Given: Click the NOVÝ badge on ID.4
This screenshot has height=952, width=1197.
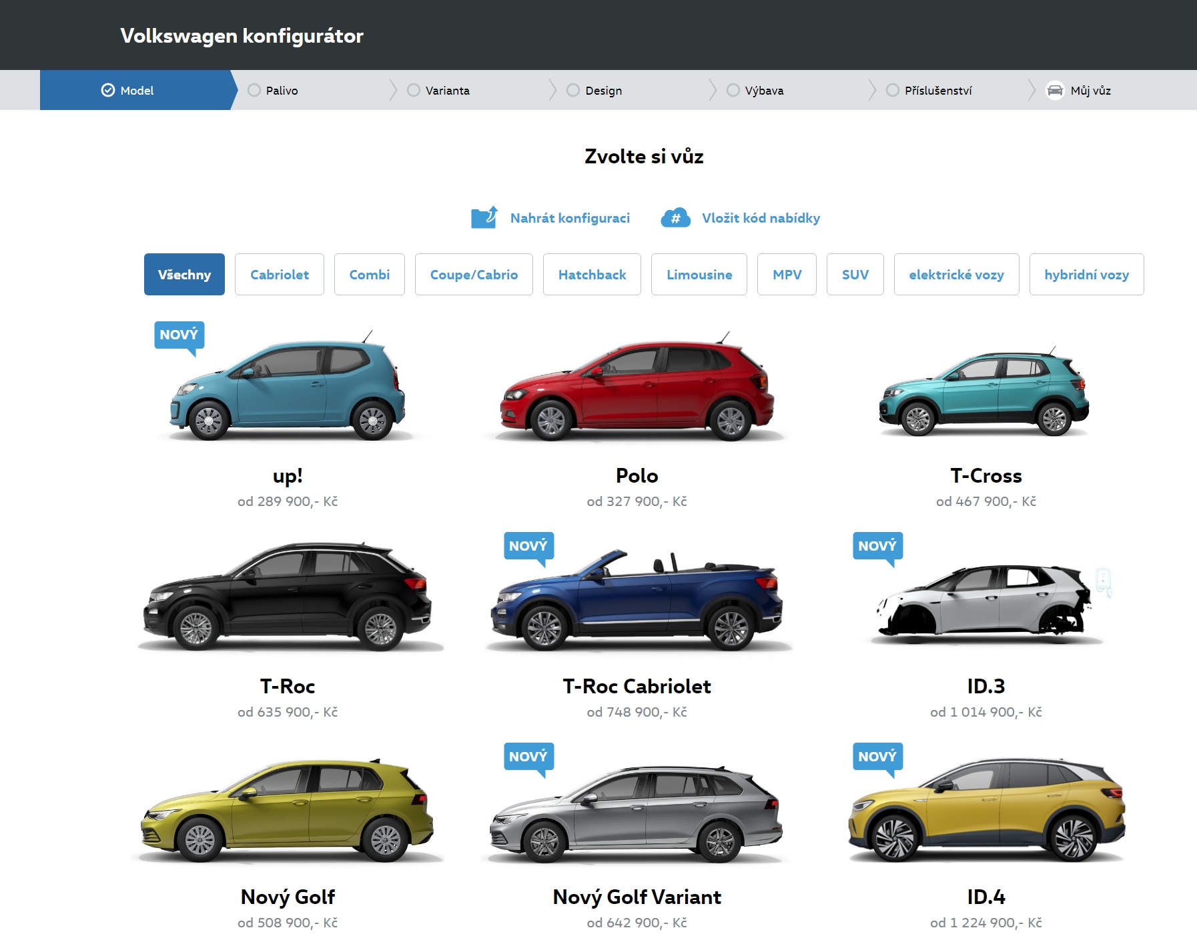Looking at the screenshot, I should coord(877,757).
